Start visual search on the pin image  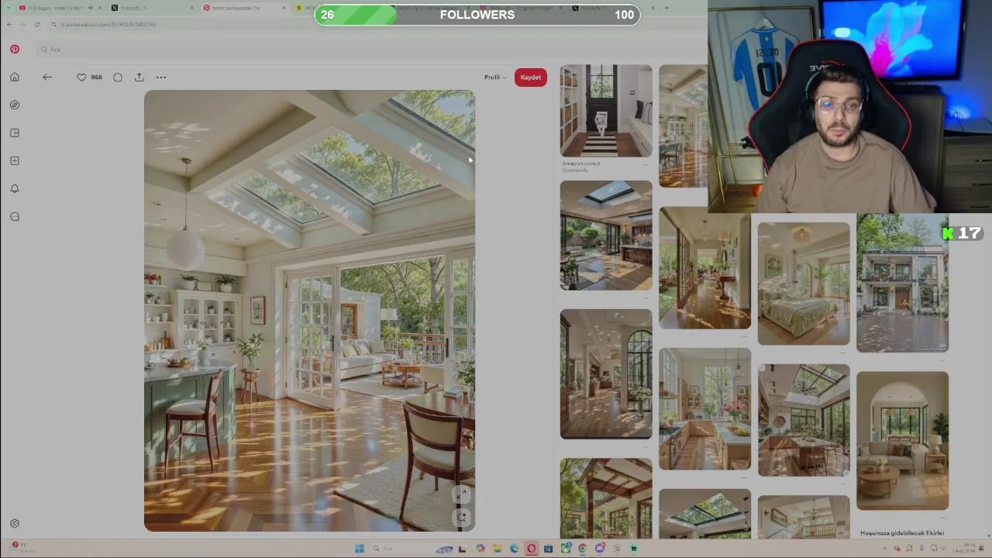coord(461,517)
